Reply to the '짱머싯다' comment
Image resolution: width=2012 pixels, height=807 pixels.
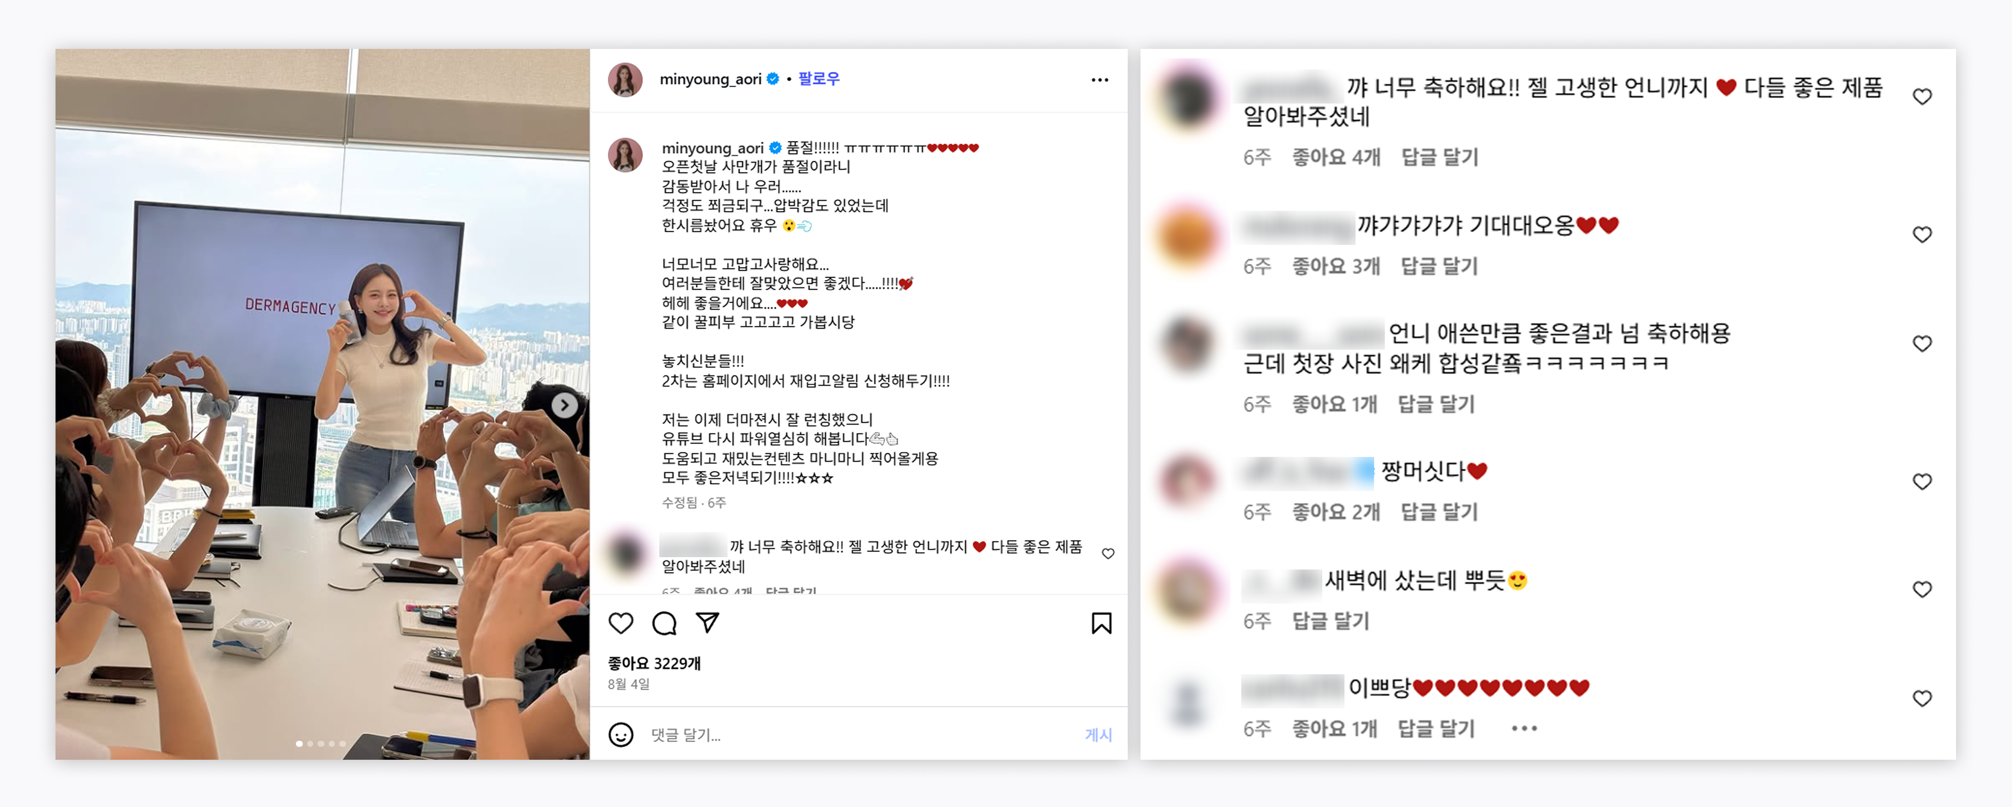tap(1439, 512)
